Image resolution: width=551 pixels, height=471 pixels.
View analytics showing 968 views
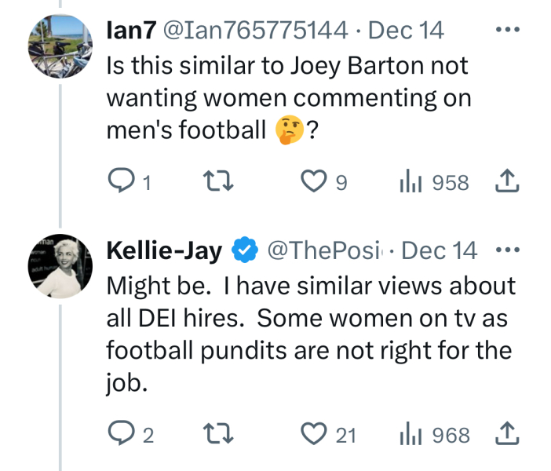pyautogui.click(x=411, y=433)
